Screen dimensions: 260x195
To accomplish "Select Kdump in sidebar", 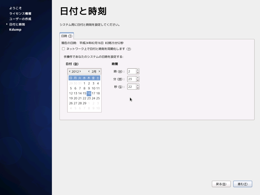I will point(15,30).
